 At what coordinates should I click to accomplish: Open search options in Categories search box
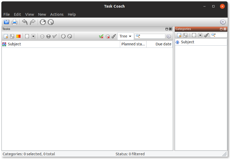click(214, 35)
